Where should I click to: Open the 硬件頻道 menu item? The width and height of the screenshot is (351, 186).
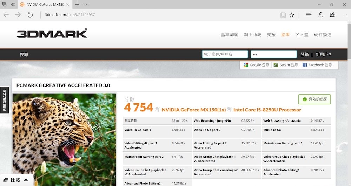point(323,35)
